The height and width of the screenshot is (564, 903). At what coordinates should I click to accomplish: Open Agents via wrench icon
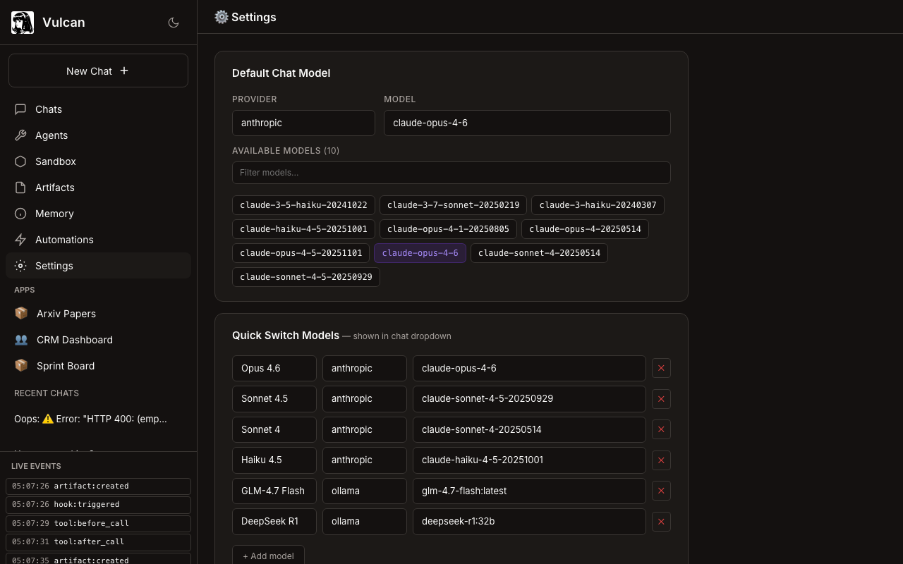[20, 135]
